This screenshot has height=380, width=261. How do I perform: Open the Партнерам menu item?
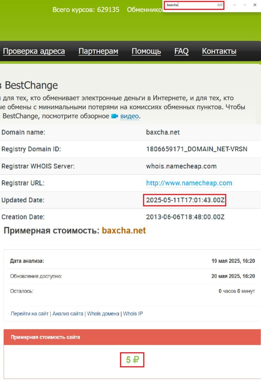tap(98, 51)
